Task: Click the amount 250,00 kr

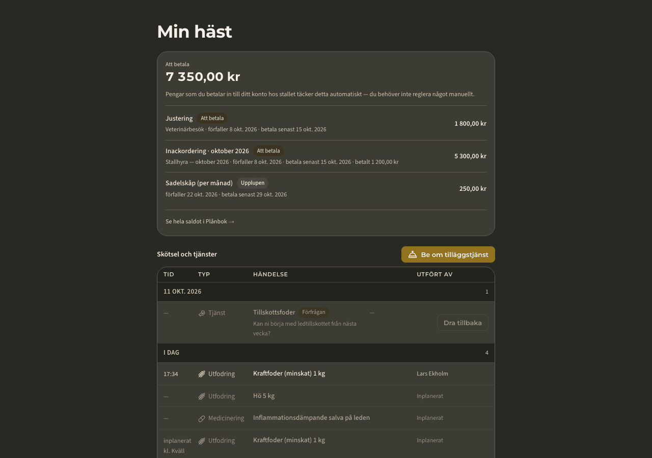Action: [473, 189]
